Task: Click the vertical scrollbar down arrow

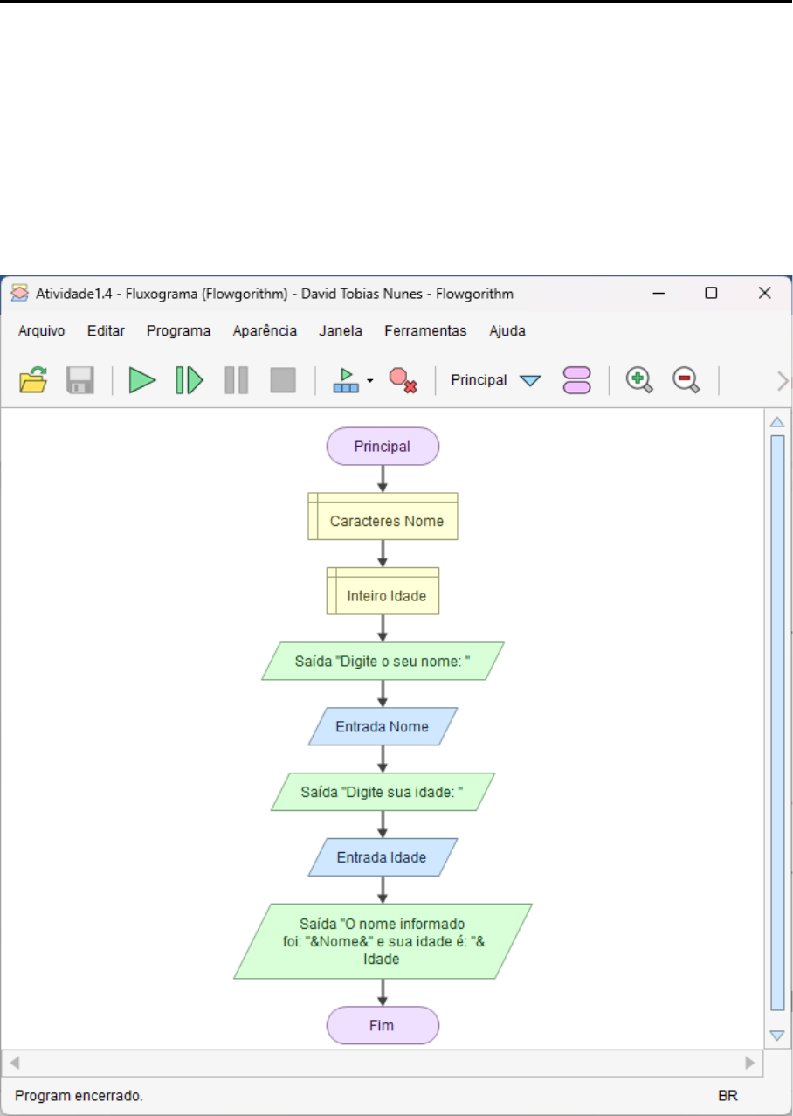Action: (x=776, y=1036)
